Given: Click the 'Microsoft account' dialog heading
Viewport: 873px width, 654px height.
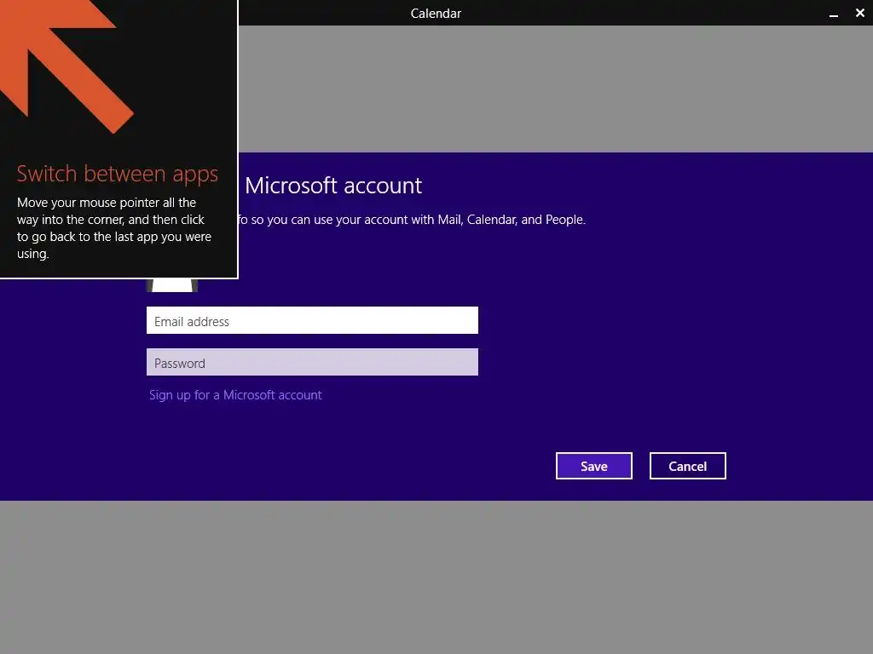Looking at the screenshot, I should (x=333, y=185).
